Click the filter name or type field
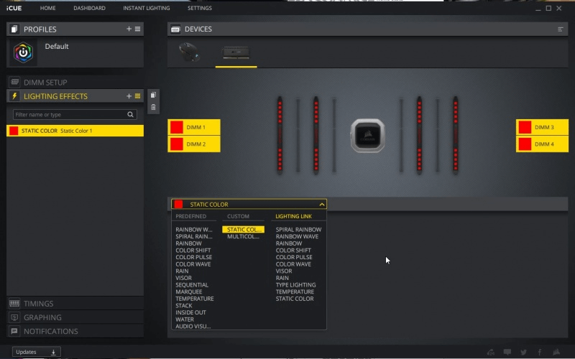The height and width of the screenshot is (359, 575). pos(69,115)
